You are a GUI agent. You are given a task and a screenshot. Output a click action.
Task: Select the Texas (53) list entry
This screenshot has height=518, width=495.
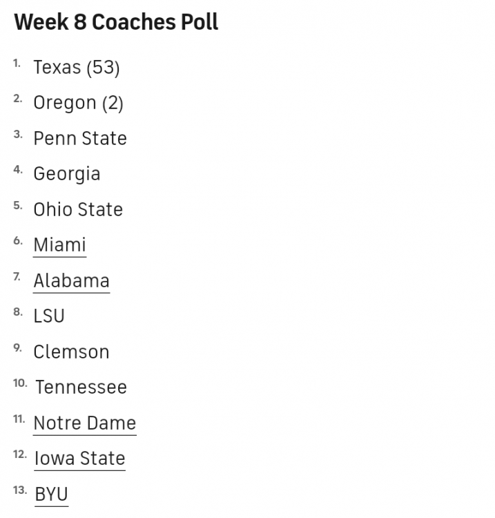pyautogui.click(x=77, y=68)
